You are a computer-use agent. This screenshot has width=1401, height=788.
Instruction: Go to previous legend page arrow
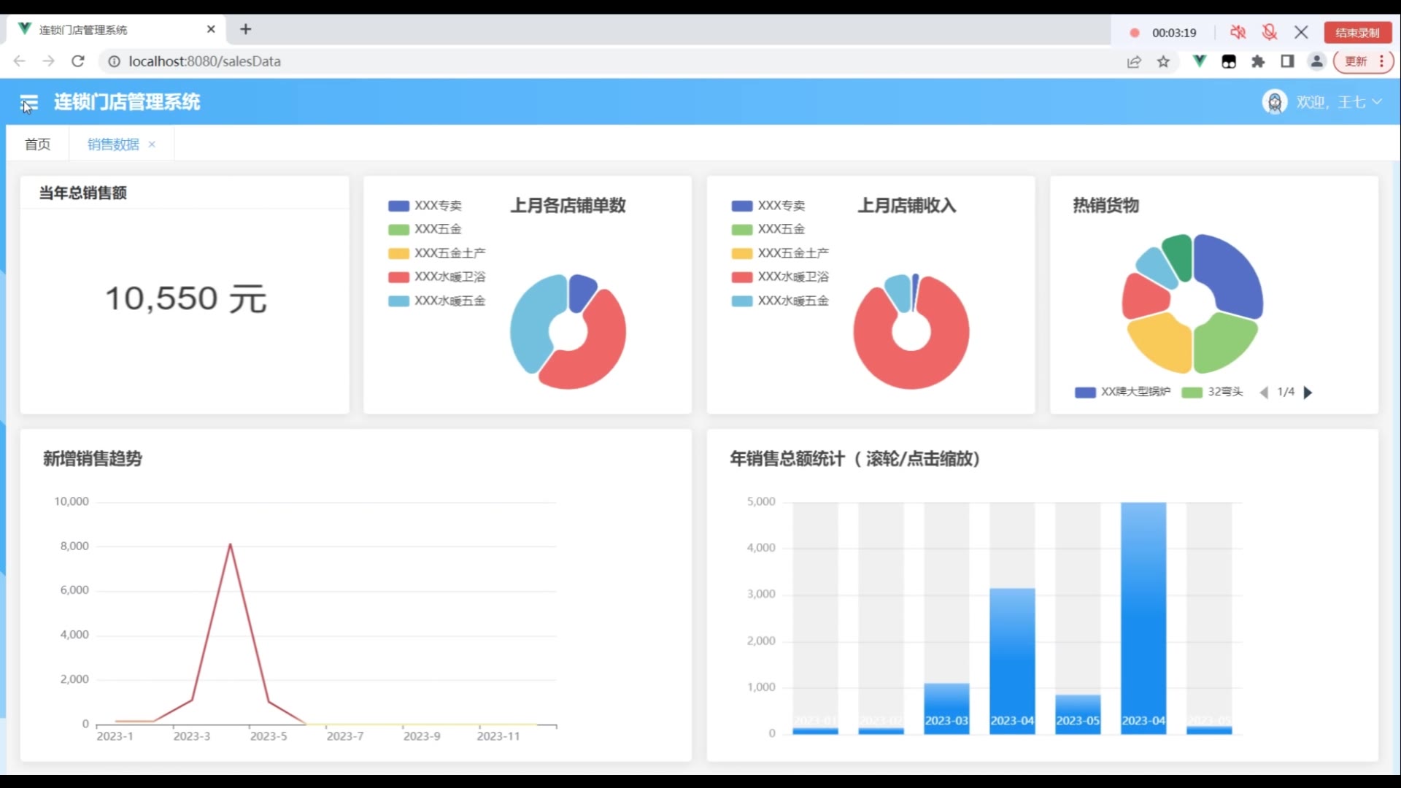coord(1264,393)
